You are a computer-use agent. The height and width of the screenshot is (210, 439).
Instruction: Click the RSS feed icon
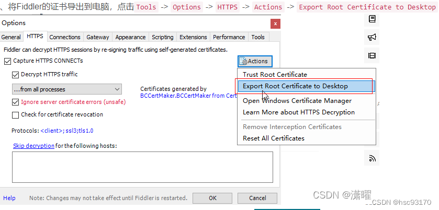[373, 158]
